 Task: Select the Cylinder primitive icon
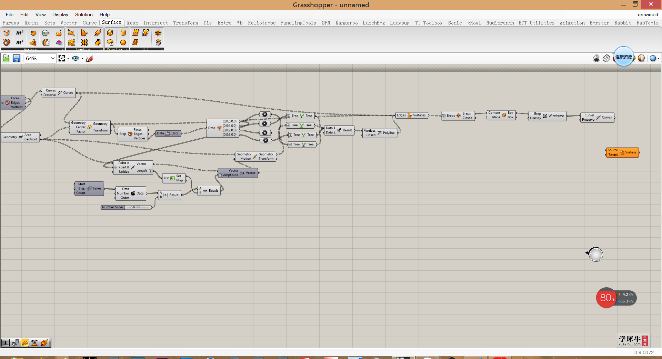point(123,33)
